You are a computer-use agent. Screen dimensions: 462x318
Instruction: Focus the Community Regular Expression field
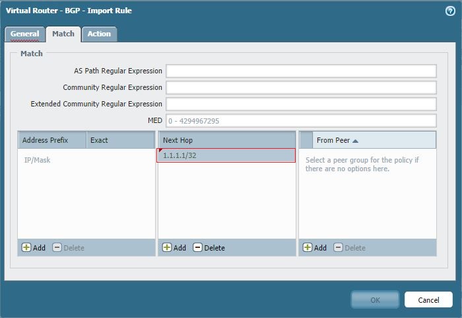pyautogui.click(x=301, y=87)
